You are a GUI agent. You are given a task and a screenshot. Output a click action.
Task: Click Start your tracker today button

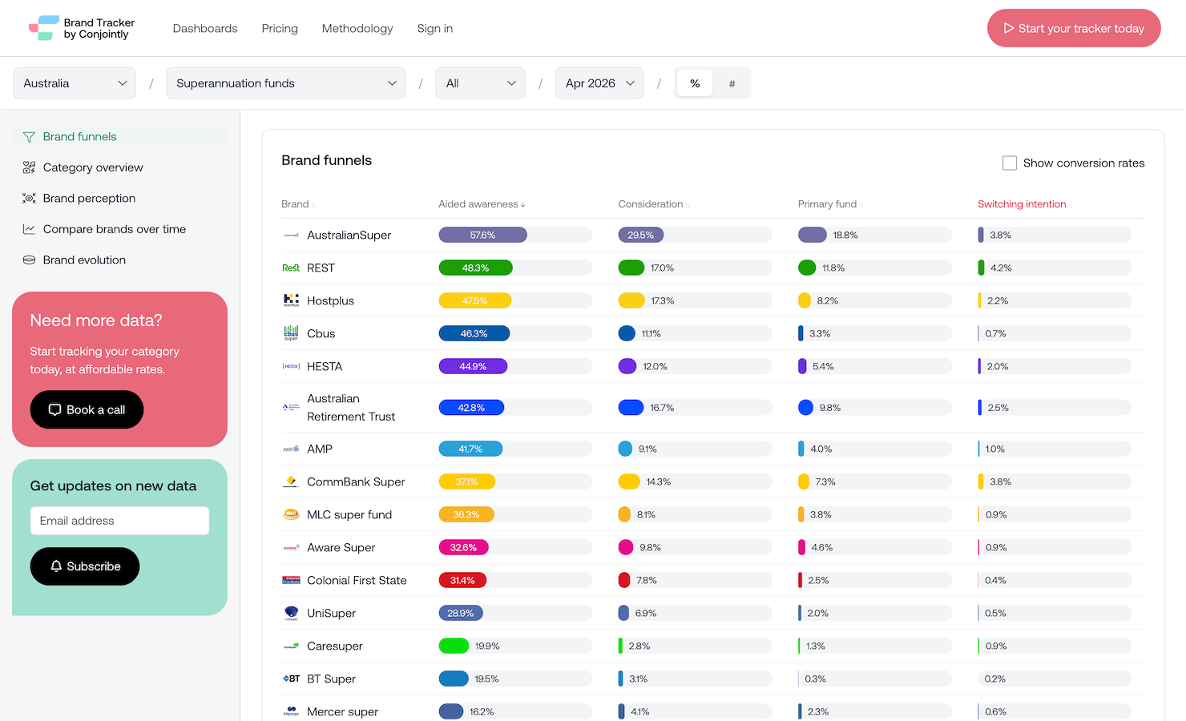click(1074, 28)
